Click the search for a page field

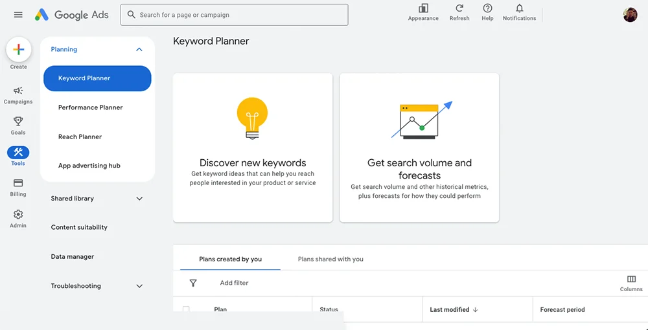[235, 15]
